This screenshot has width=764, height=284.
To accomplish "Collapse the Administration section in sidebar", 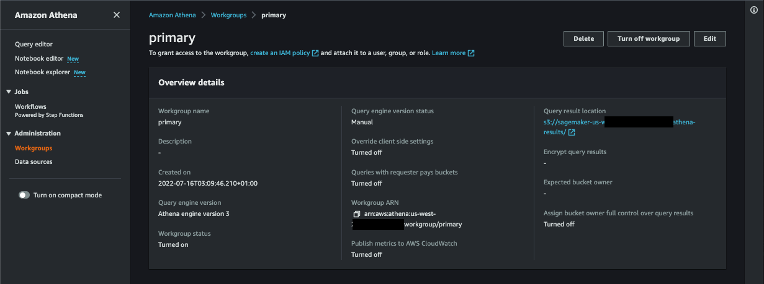I will click(x=9, y=133).
